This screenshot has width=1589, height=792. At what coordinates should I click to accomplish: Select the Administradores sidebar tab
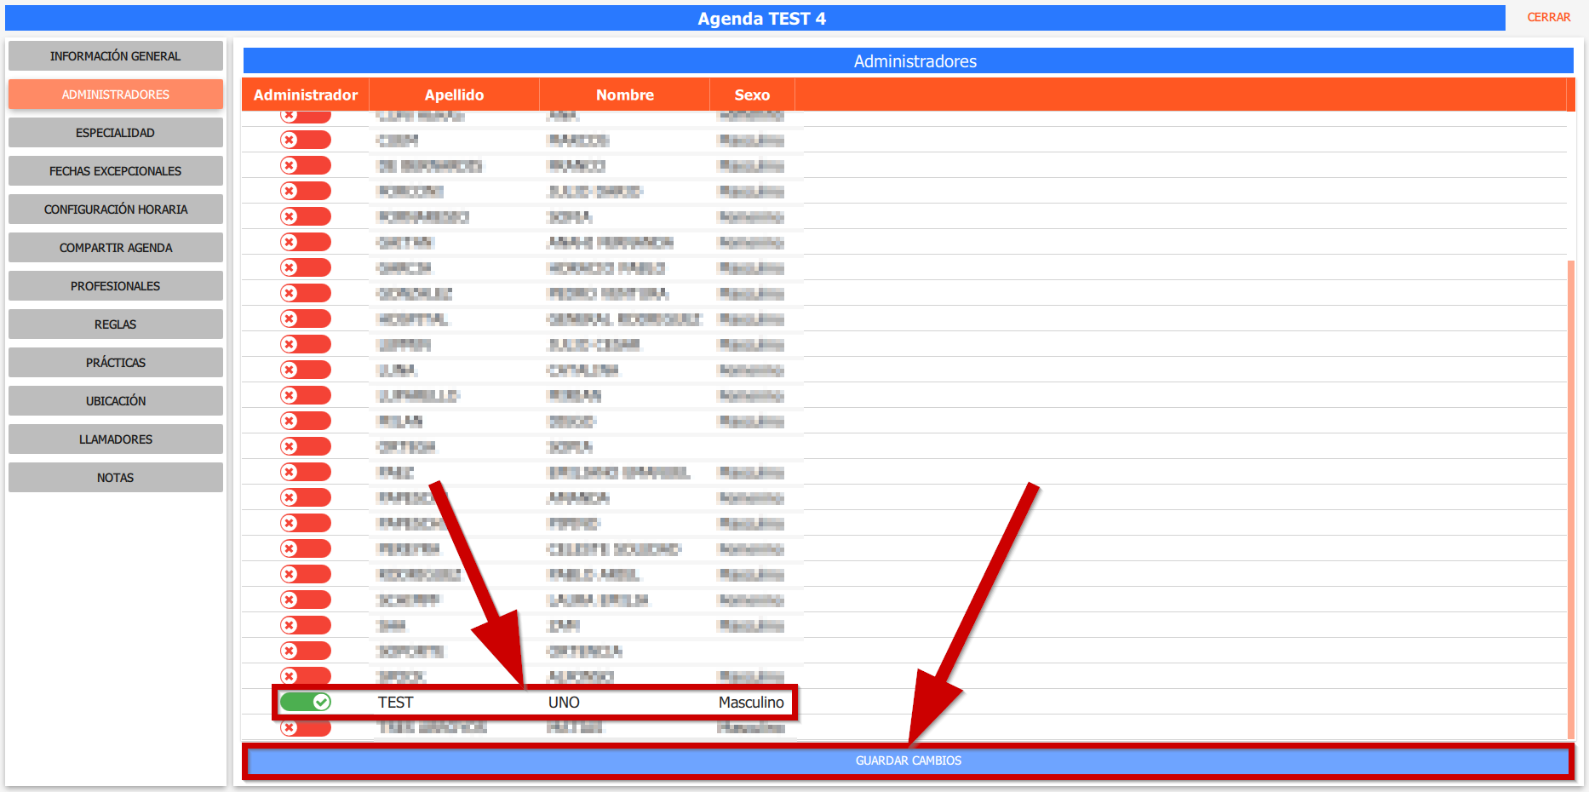(115, 95)
